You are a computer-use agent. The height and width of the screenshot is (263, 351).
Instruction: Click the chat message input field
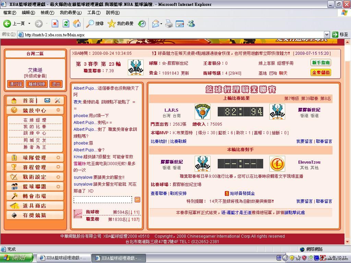pos(103,200)
